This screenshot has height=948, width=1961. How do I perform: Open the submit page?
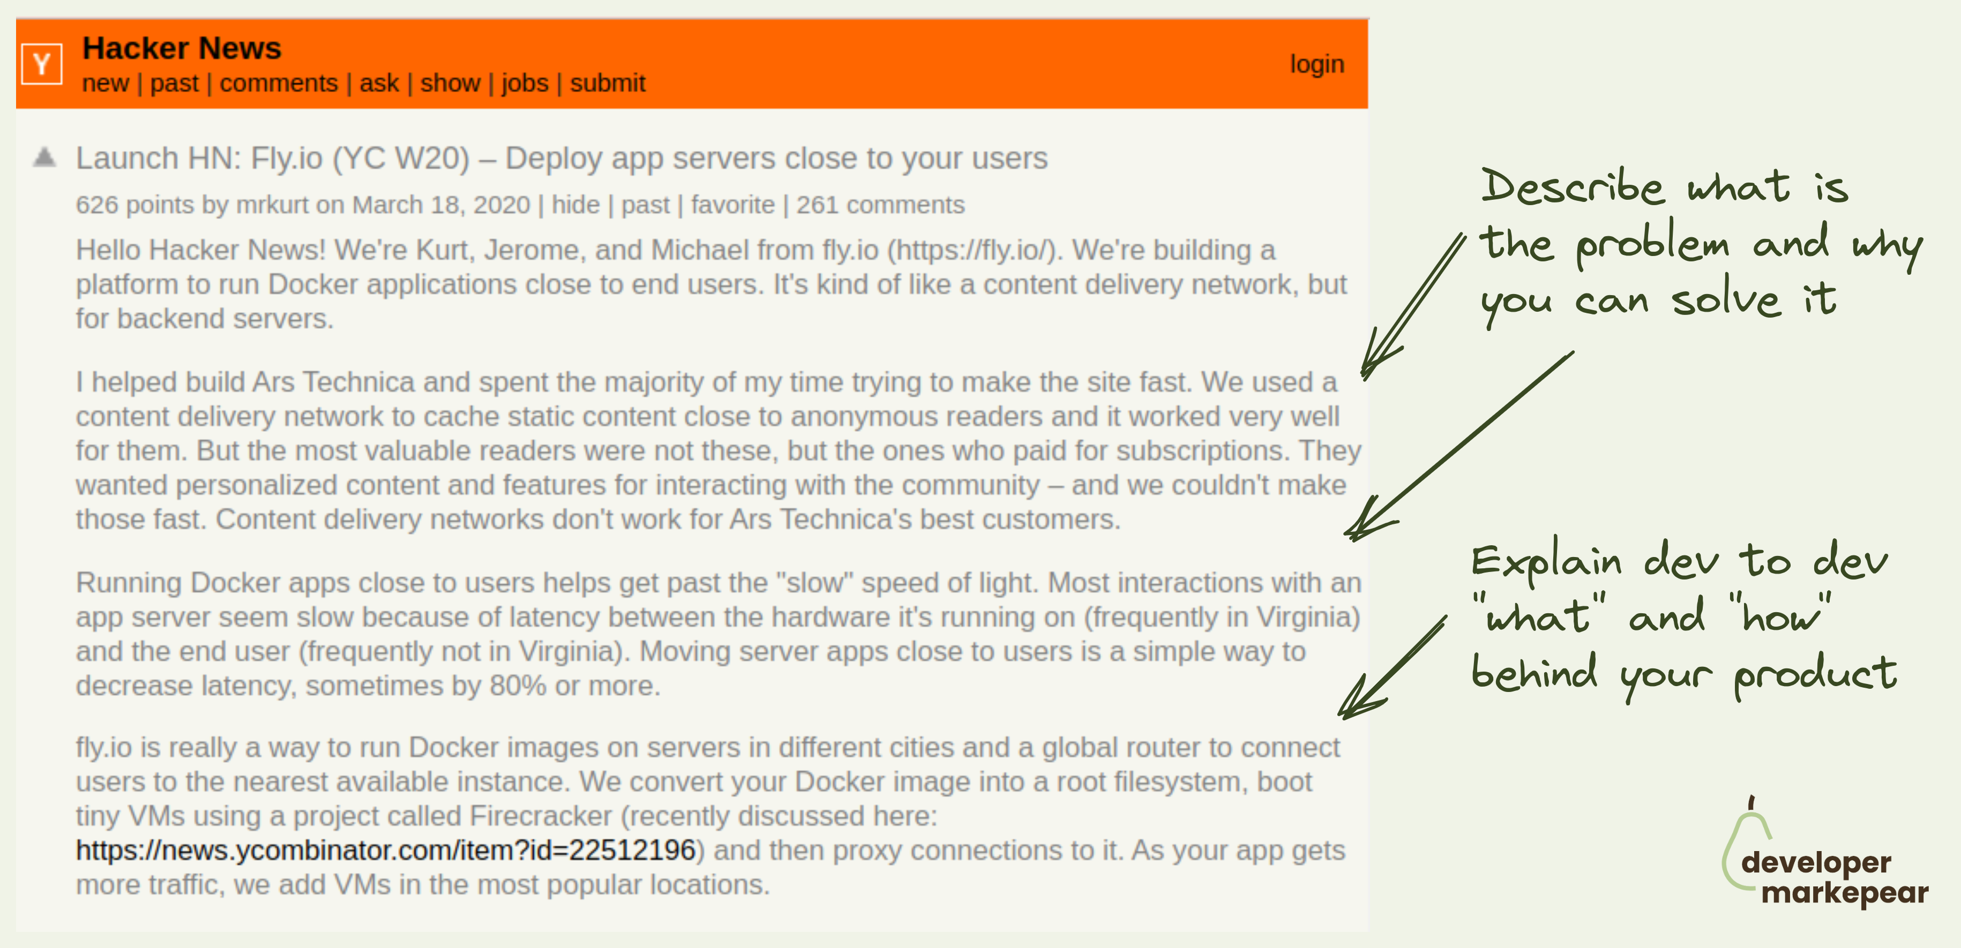pyautogui.click(x=608, y=83)
